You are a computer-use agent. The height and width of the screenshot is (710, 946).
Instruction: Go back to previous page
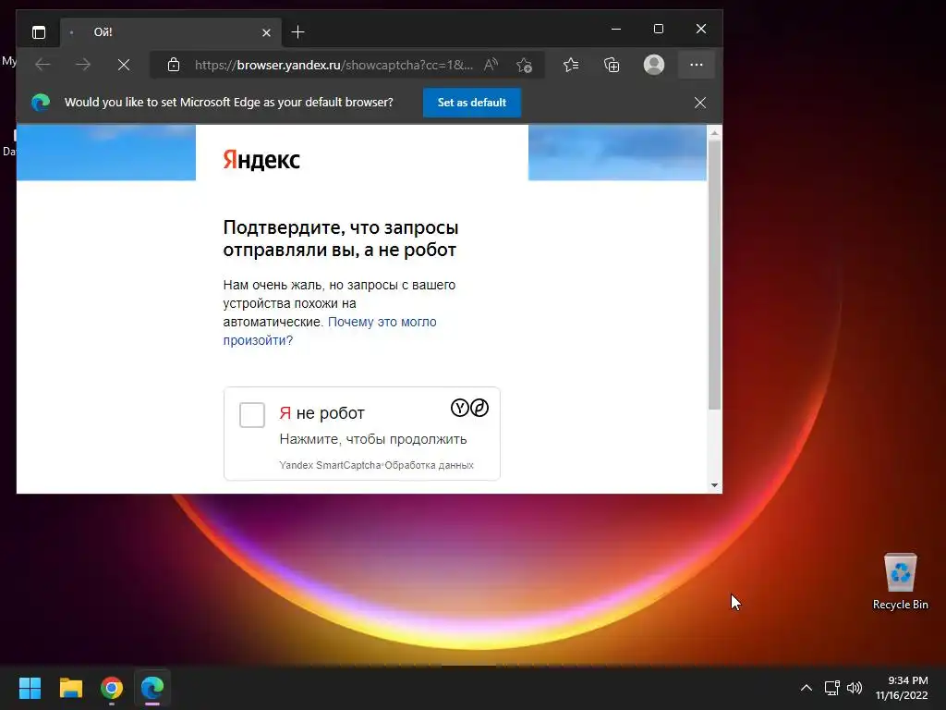pos(42,65)
